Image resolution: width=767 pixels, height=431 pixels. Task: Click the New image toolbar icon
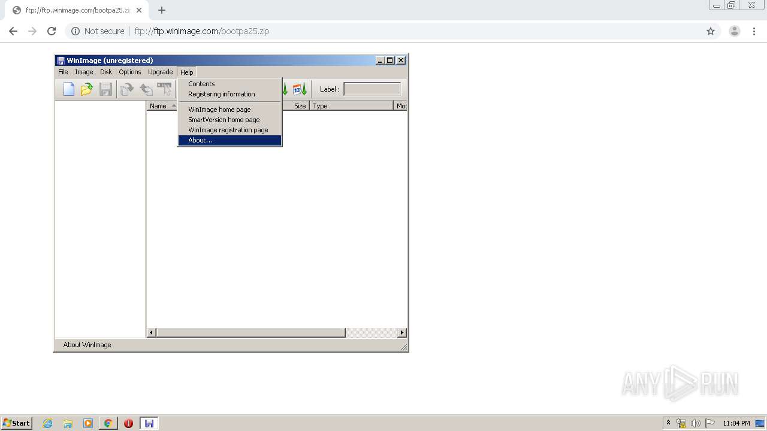[x=69, y=89]
